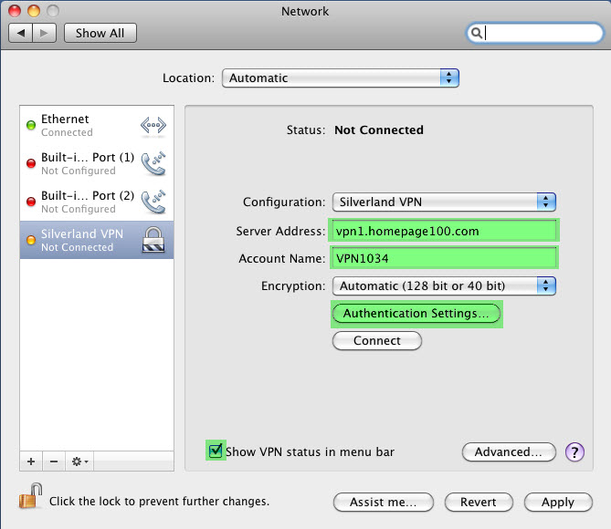
Task: Click the Connect button
Action: click(377, 340)
